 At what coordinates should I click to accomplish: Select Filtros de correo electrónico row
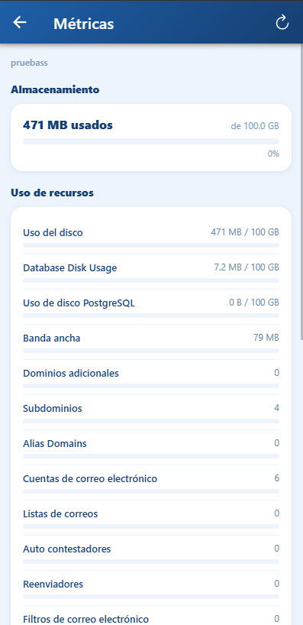click(151, 616)
